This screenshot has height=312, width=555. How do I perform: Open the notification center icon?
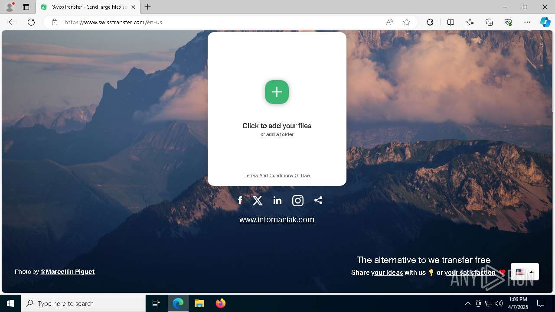pos(541,303)
